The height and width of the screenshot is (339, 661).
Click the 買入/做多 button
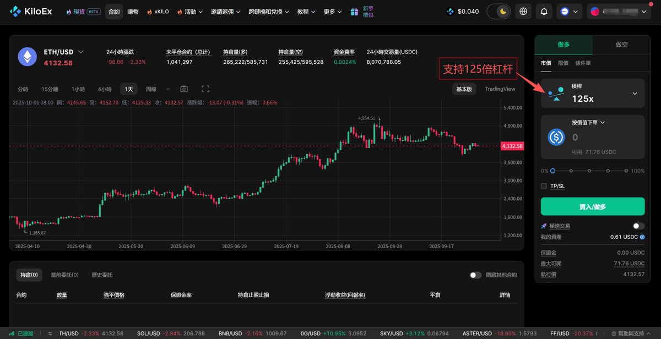pos(592,206)
